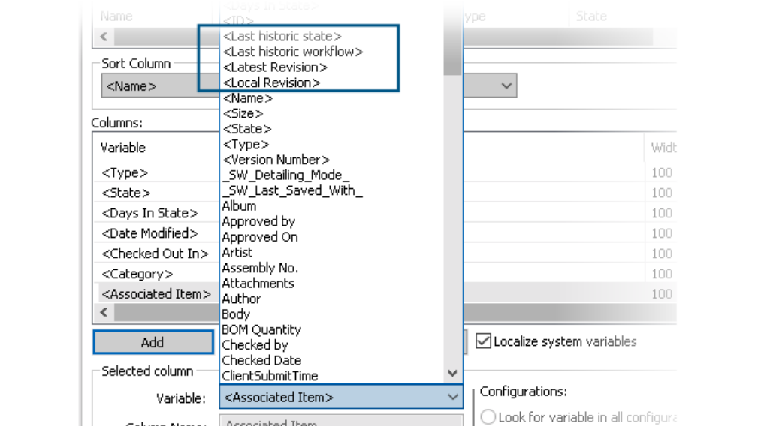Select <Last historic state> from the list
Viewport: 758px width, 426px height.
282,36
